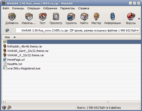142x111 pixels.
Task: Click the Извлечь (Extract) toolbar icon
Action: pyautogui.click(x=29, y=17)
